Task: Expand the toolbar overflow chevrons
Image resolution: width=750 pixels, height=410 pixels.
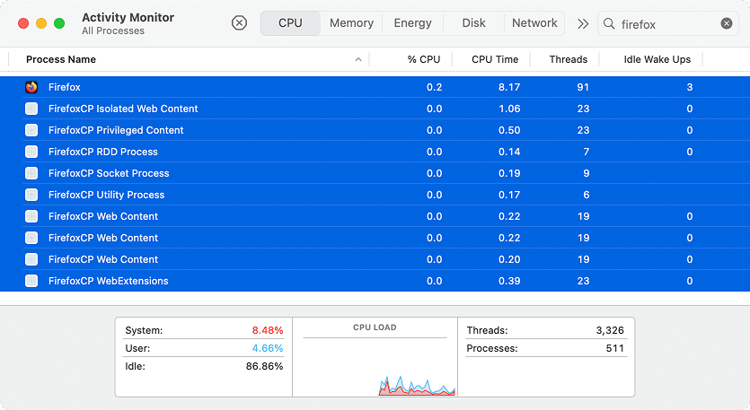Action: pyautogui.click(x=583, y=23)
